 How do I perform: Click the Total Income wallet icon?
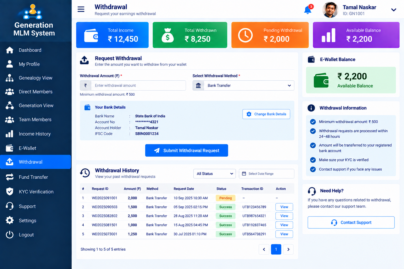point(91,35)
